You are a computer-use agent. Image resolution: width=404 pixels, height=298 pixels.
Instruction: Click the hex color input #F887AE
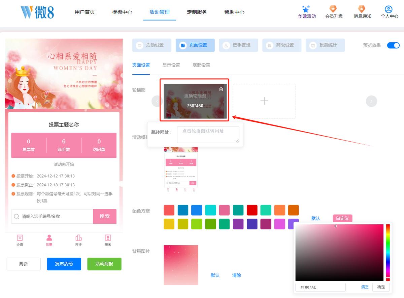[321, 287]
